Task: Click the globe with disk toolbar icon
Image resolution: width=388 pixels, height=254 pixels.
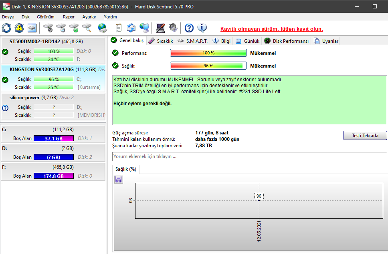Action: 103,28
